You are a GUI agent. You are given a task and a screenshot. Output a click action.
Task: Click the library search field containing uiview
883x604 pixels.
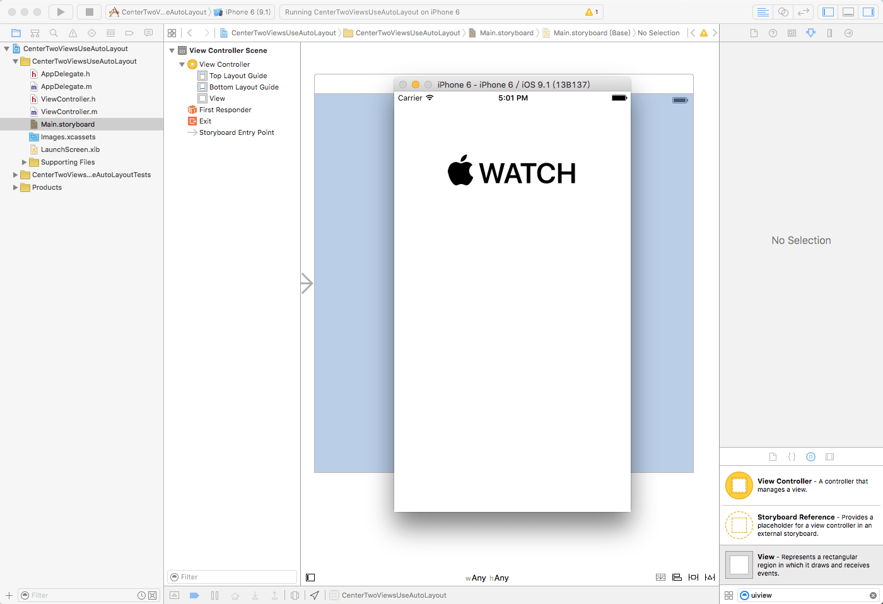click(808, 595)
